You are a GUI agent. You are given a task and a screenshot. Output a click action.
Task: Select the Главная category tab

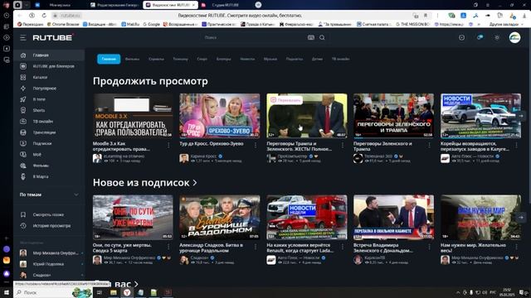(109, 59)
